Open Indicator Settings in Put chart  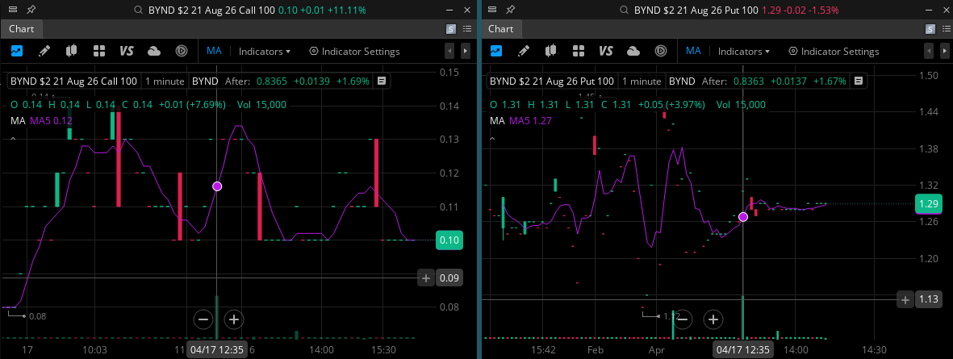[834, 52]
